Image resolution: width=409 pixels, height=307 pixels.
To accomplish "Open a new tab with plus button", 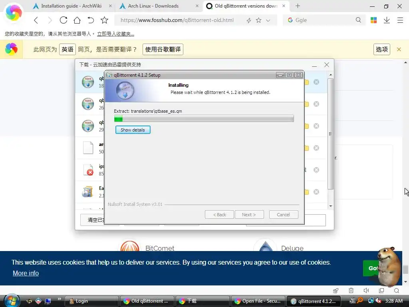I will click(x=298, y=6).
